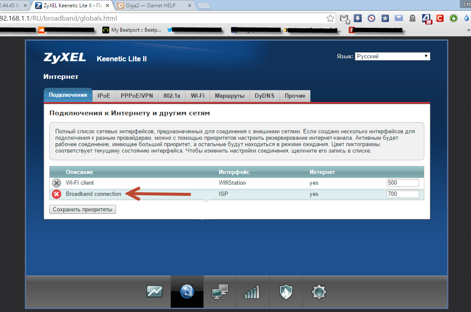
Task: Click the Описание column header
Action: click(79, 172)
